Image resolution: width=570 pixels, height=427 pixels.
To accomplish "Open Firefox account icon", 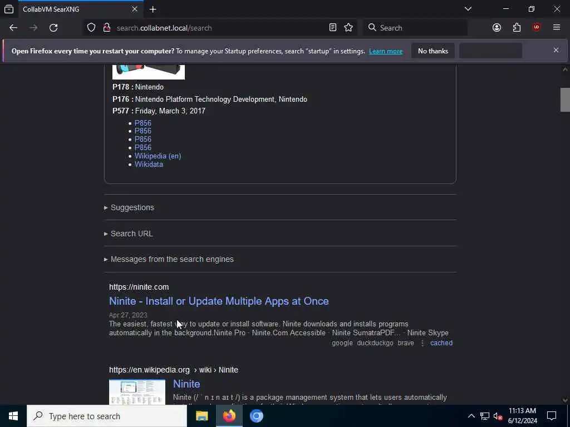I will (x=497, y=28).
